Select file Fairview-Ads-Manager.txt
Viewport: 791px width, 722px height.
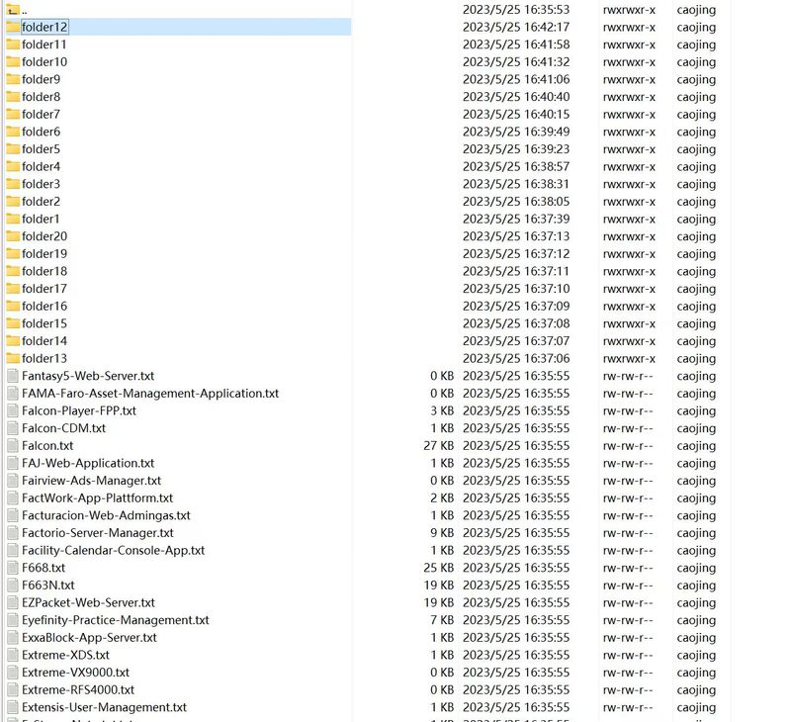[x=91, y=481]
